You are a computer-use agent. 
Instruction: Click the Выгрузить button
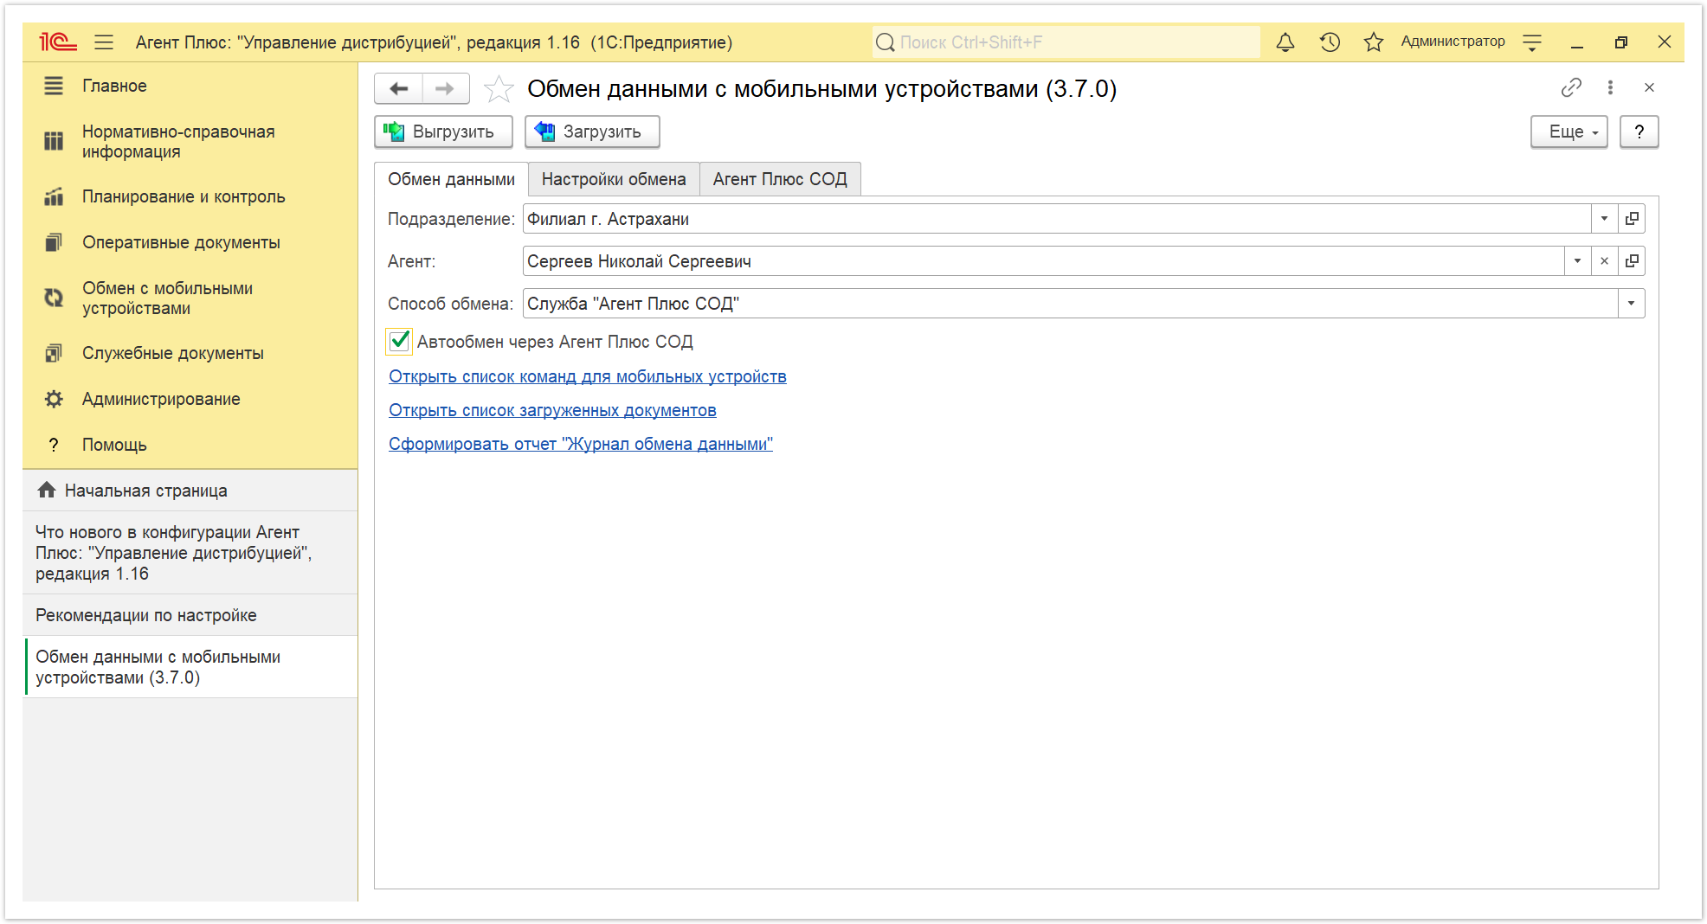click(x=443, y=132)
